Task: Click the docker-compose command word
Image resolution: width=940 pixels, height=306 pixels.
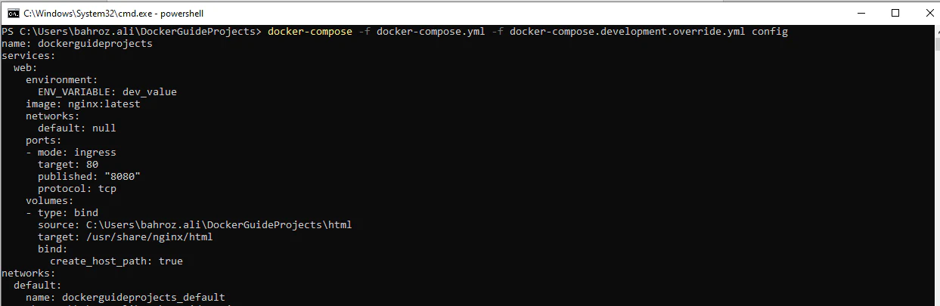Action: (x=309, y=32)
